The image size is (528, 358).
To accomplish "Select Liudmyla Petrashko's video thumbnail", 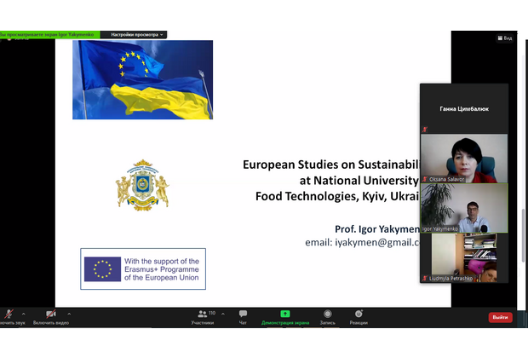I will pyautogui.click(x=464, y=257).
